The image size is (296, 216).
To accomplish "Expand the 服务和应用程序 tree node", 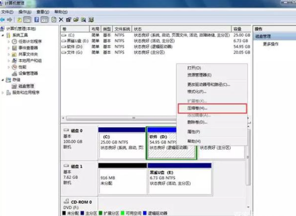I will (3, 92).
